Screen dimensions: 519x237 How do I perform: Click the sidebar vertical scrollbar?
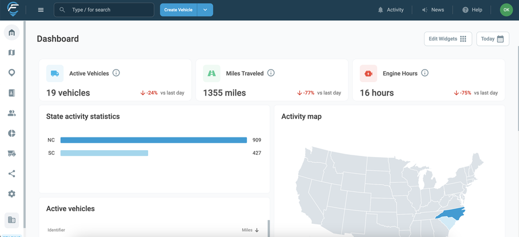[24, 125]
